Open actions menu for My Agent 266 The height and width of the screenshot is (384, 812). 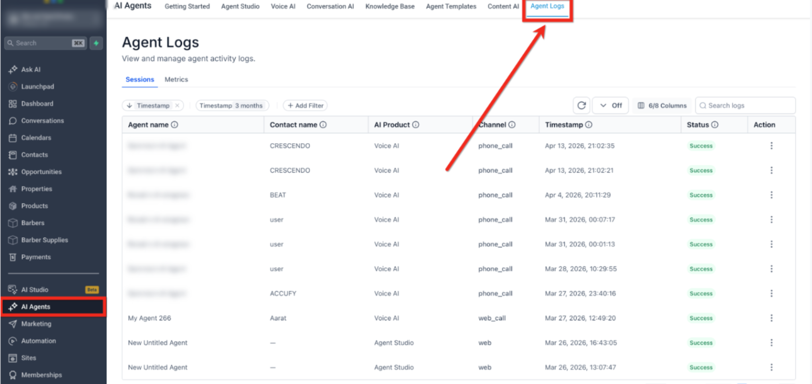(771, 318)
